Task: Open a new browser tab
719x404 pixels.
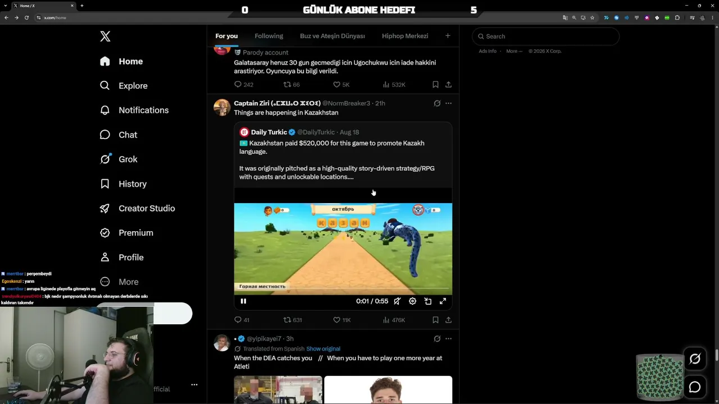Action: tap(82, 6)
